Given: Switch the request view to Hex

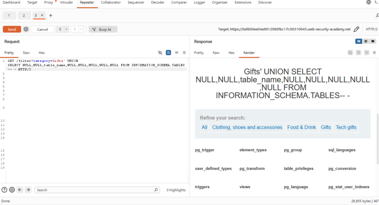Looking at the screenshot, I should (x=41, y=53).
